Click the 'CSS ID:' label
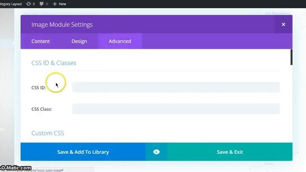The width and height of the screenshot is (306, 172). point(39,87)
